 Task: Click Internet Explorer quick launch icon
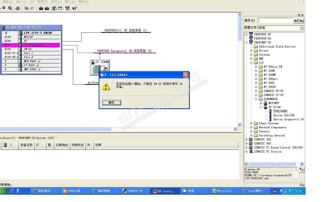[12, 191]
